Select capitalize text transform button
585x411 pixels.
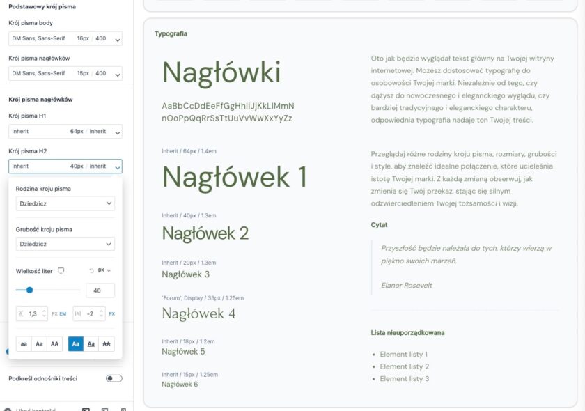tap(39, 344)
